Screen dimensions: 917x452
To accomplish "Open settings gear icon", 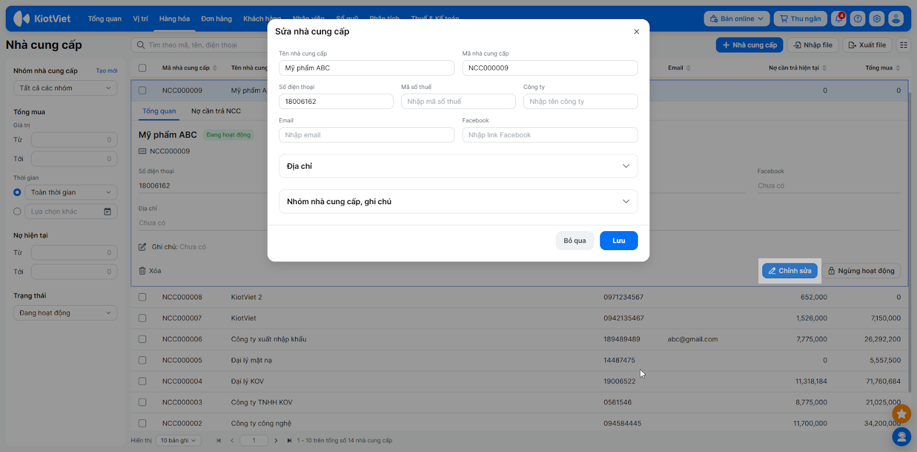I will pyautogui.click(x=877, y=18).
